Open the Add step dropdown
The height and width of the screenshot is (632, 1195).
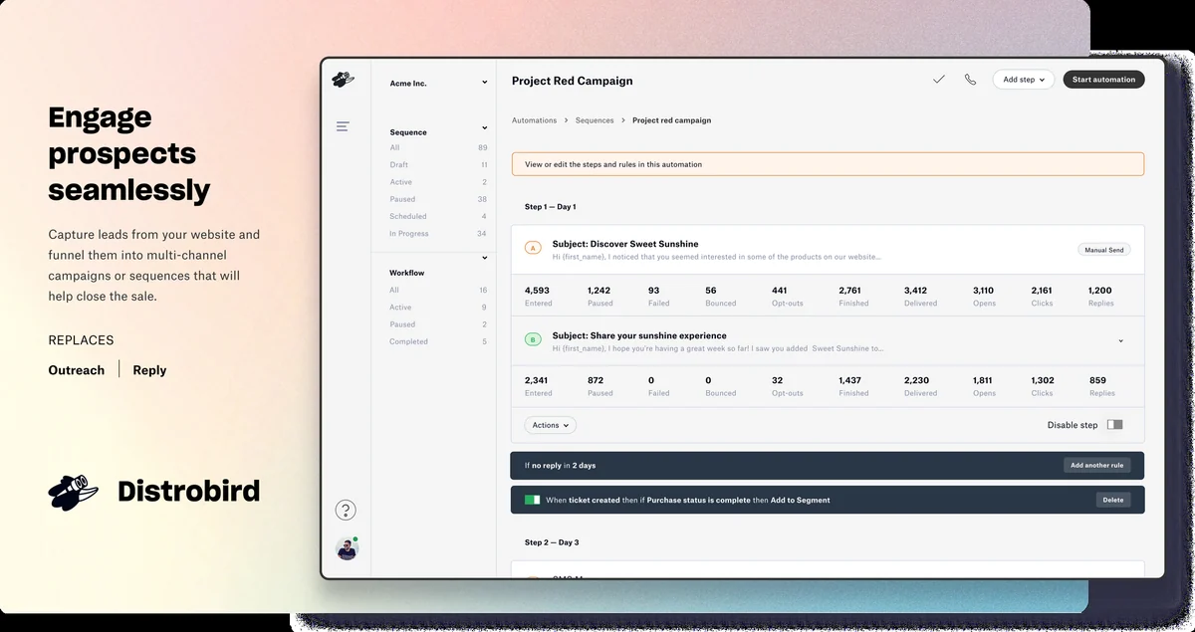pos(1024,80)
